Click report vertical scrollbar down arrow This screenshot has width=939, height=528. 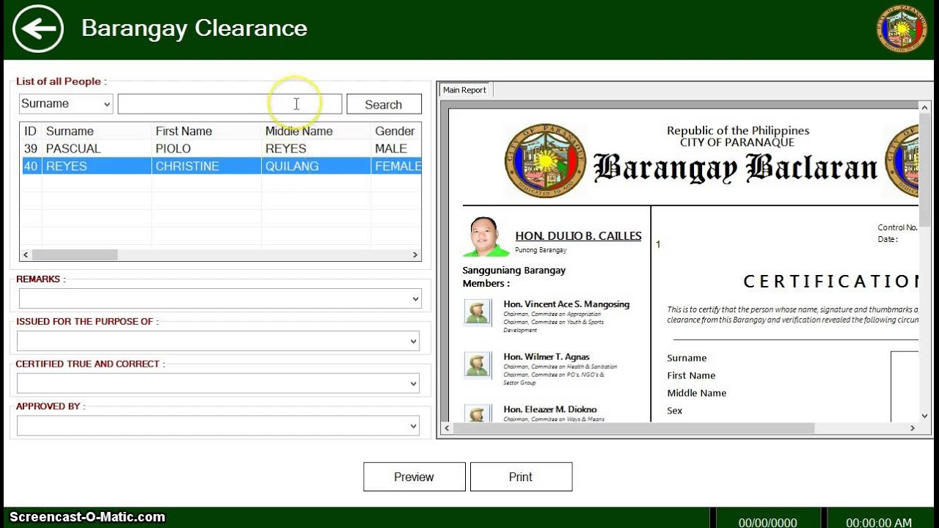pyautogui.click(x=924, y=415)
